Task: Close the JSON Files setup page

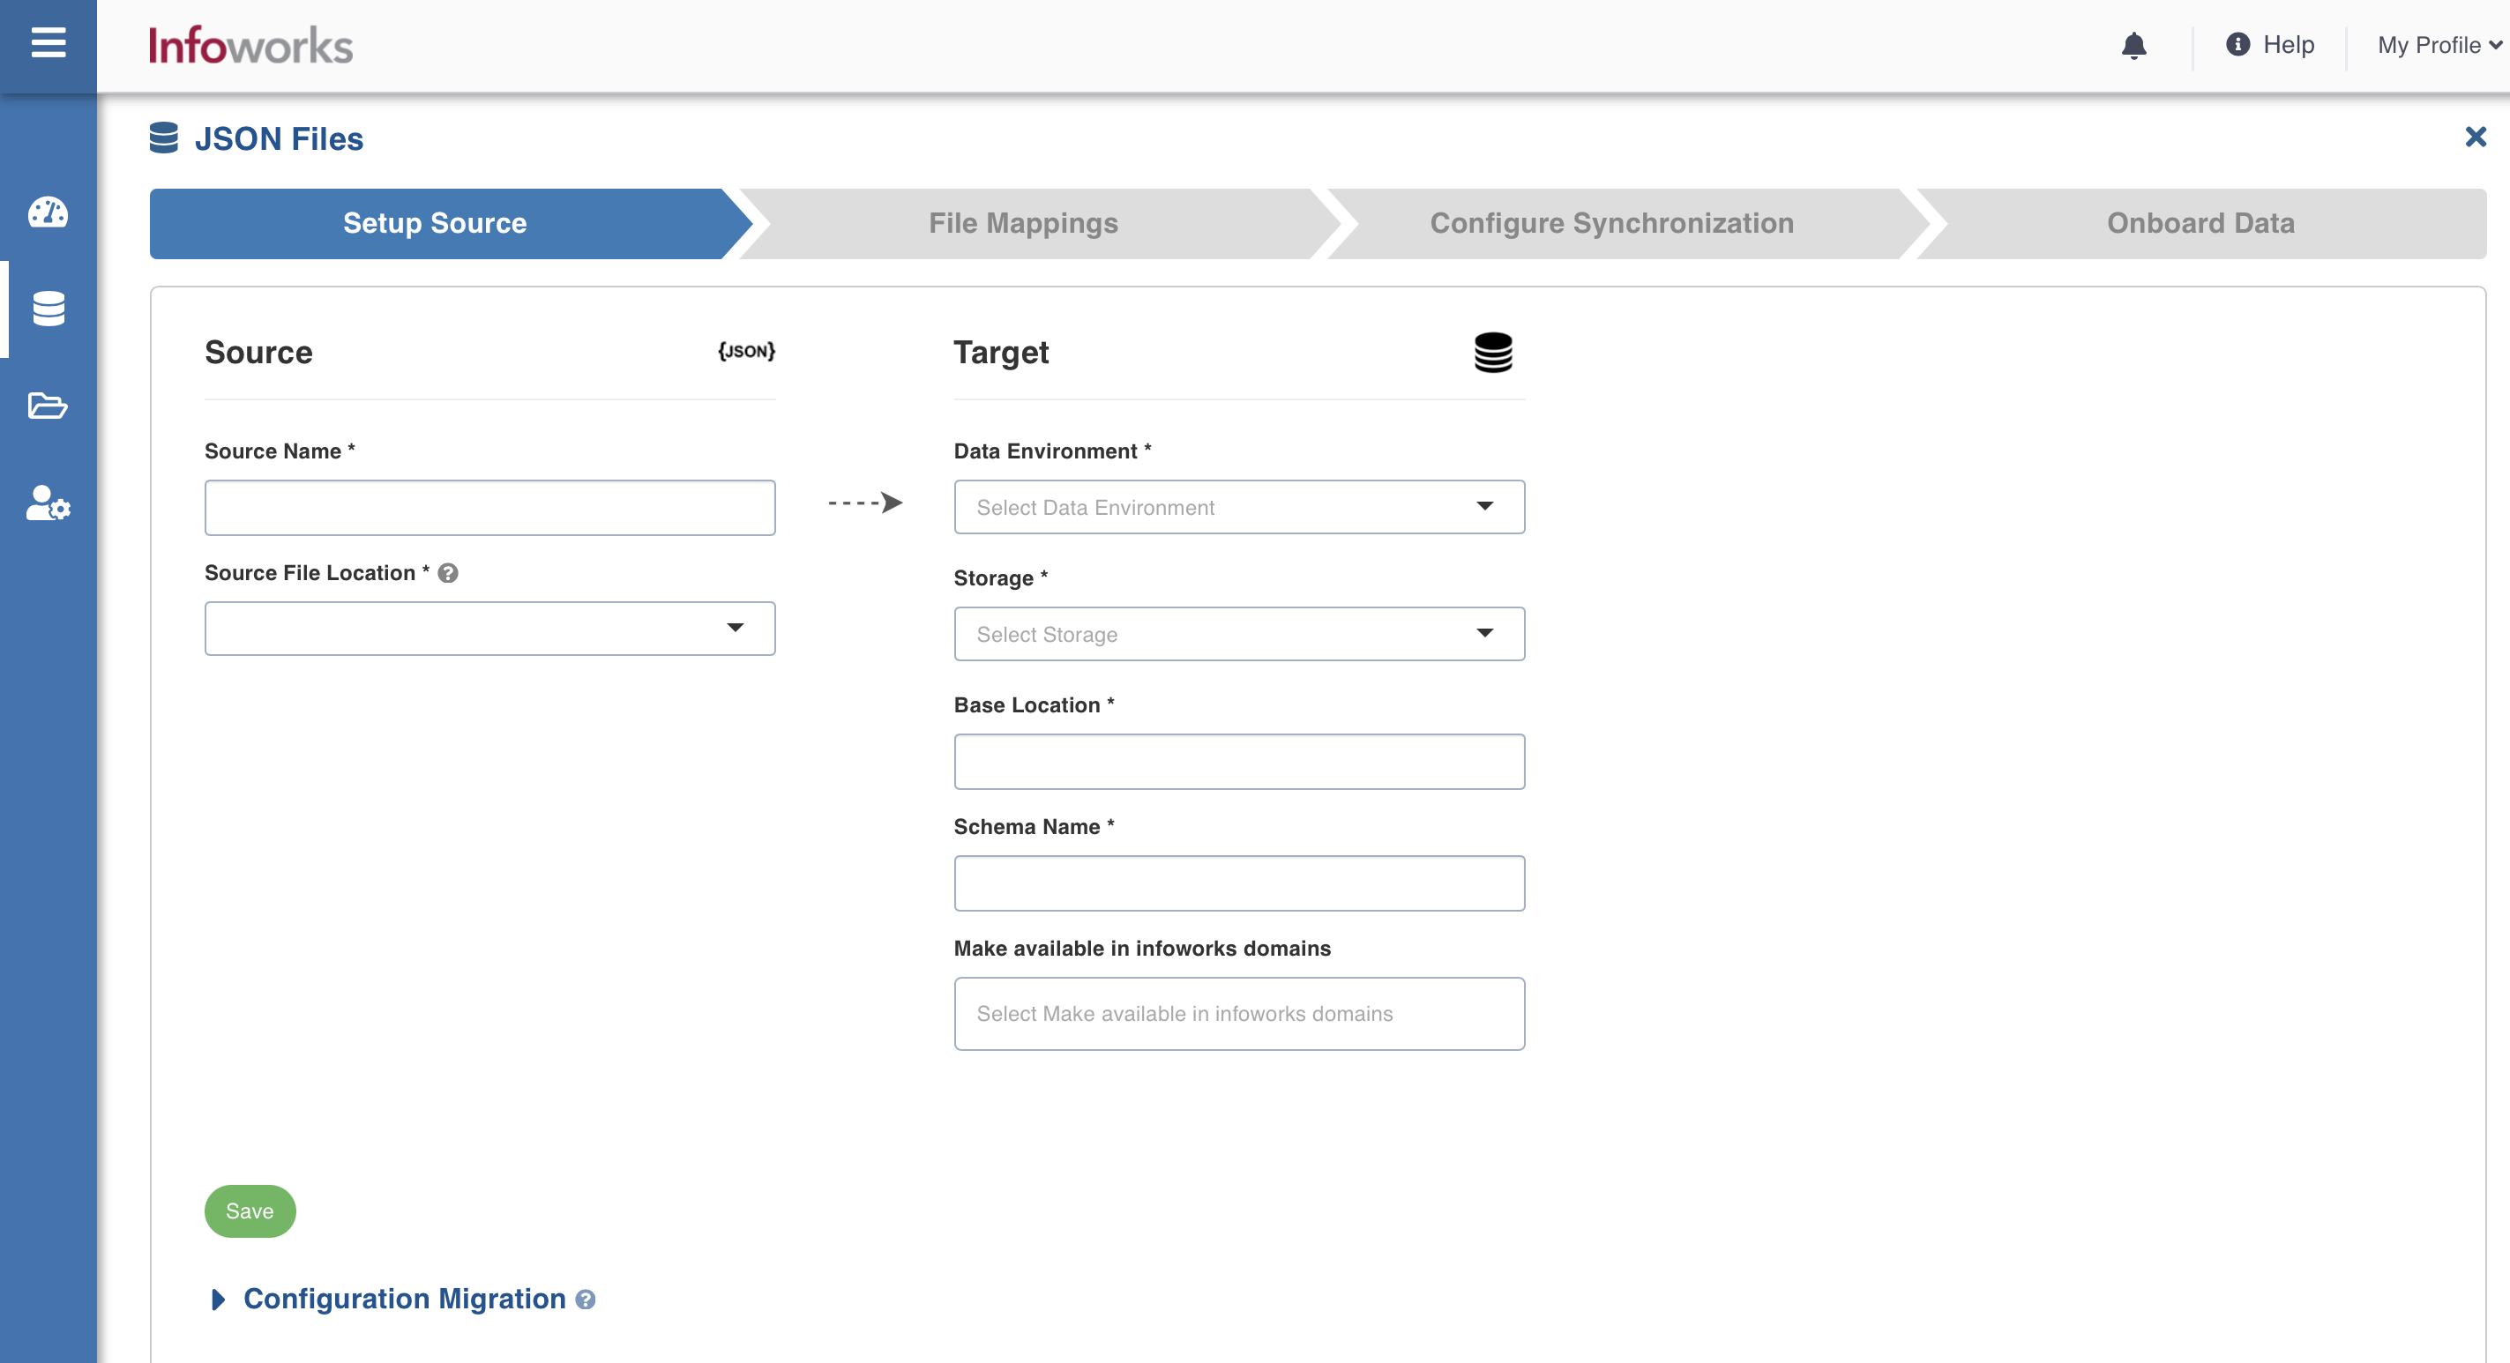Action: point(2476,137)
